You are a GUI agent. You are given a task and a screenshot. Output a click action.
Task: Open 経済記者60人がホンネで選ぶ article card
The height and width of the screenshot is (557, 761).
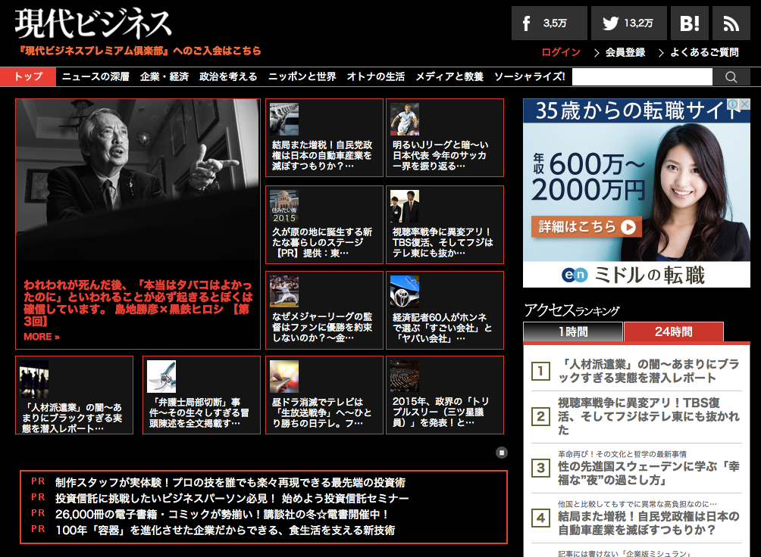(445, 310)
